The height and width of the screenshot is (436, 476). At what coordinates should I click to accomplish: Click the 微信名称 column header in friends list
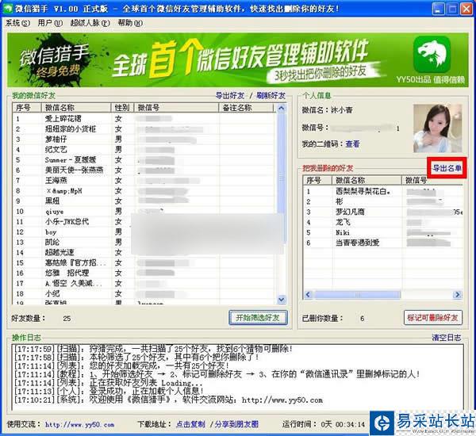click(76, 108)
